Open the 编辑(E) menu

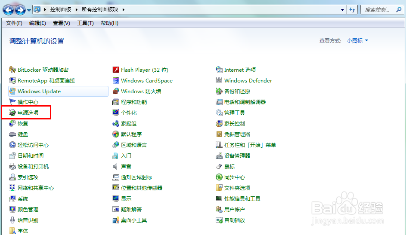point(37,23)
